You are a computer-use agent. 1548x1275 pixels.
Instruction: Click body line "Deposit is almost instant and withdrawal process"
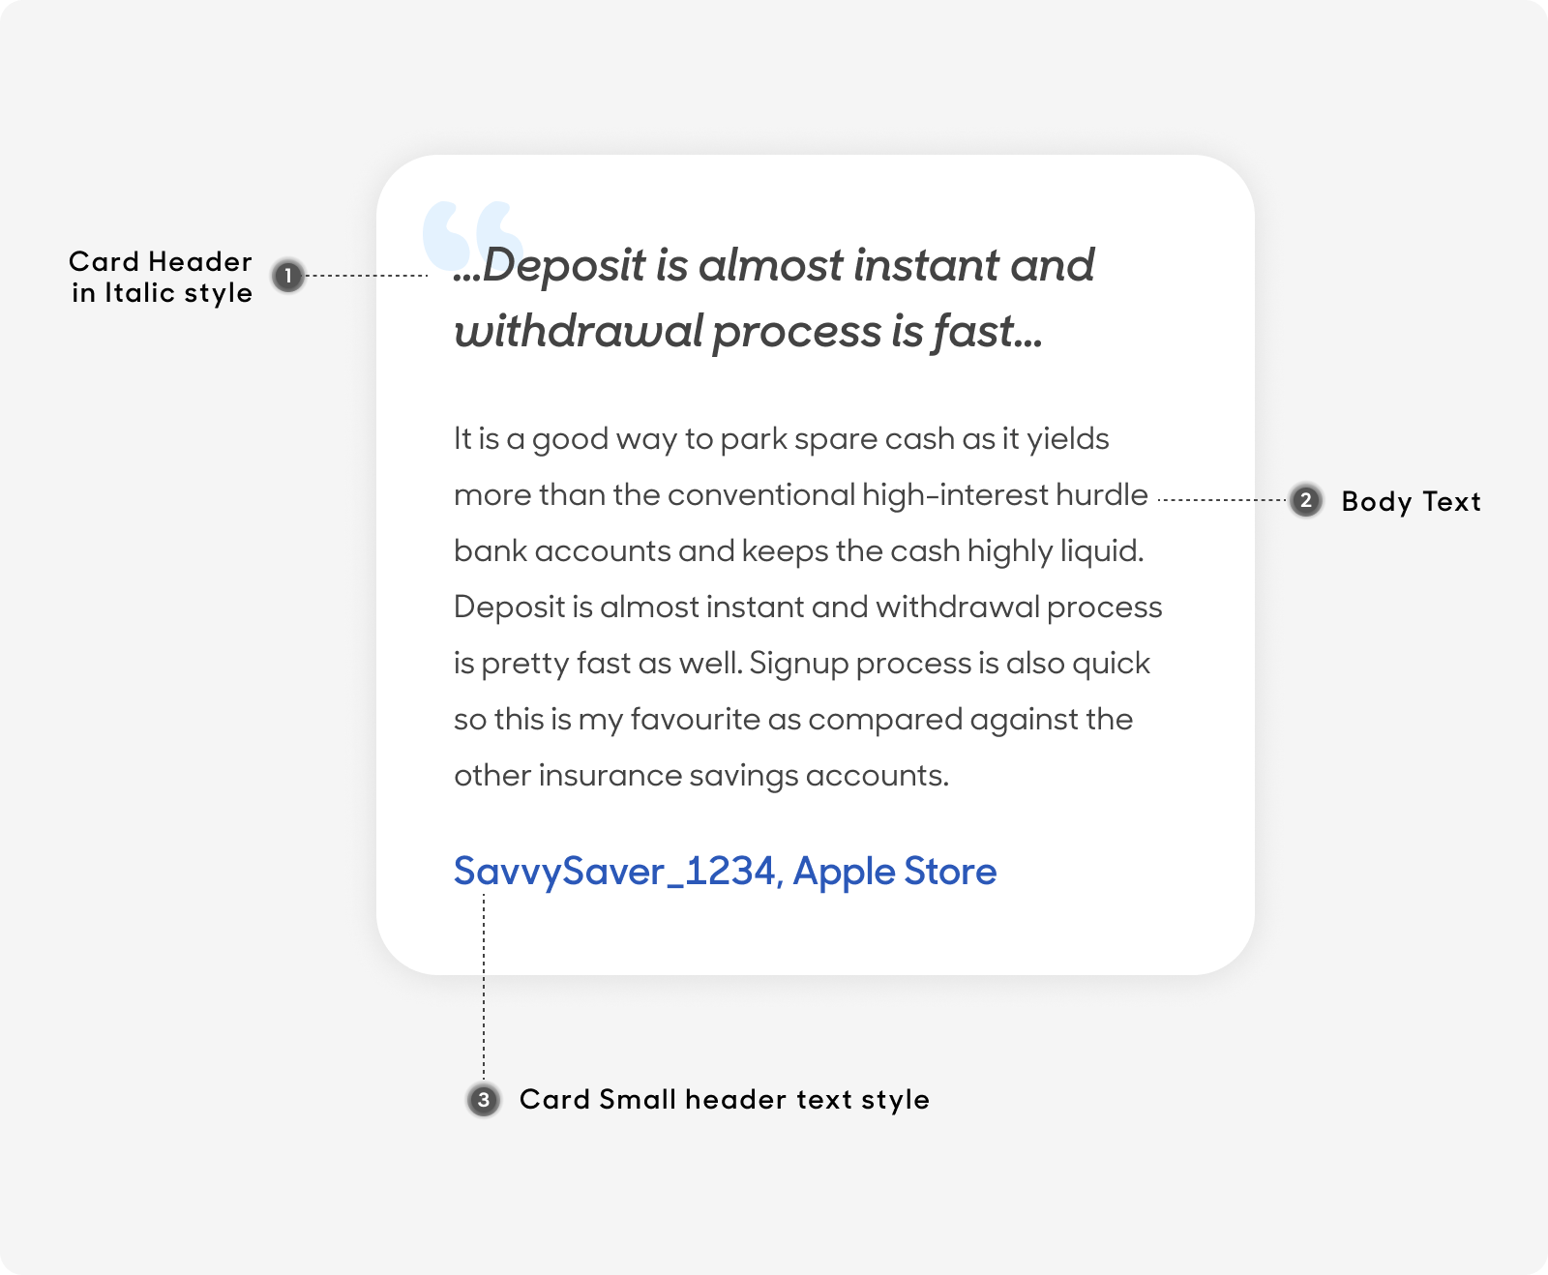808,608
